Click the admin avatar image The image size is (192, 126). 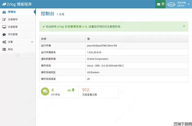pos(171,4)
